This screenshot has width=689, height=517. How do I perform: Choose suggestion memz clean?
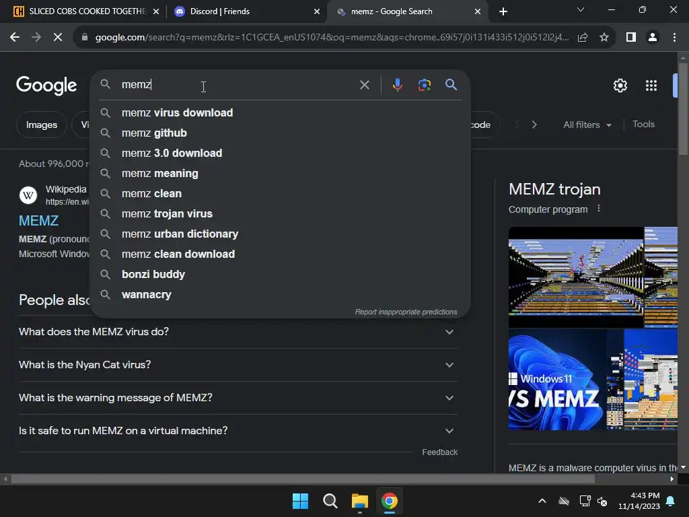(281, 193)
